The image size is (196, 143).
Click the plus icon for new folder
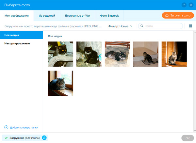pos(6,127)
